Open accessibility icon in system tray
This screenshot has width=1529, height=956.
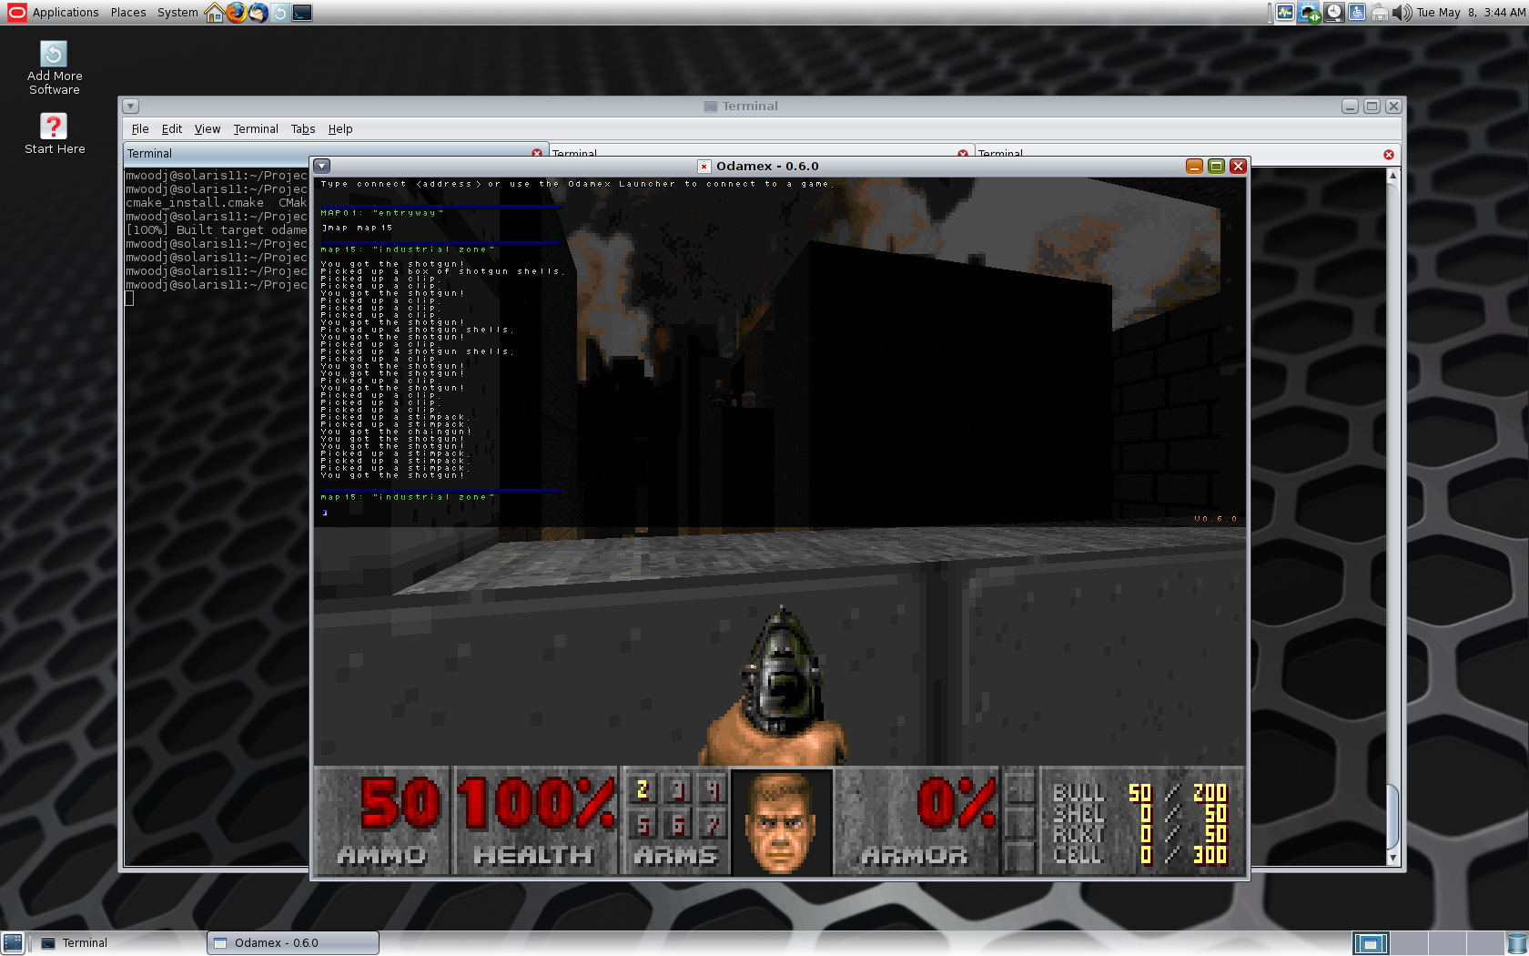(1357, 12)
